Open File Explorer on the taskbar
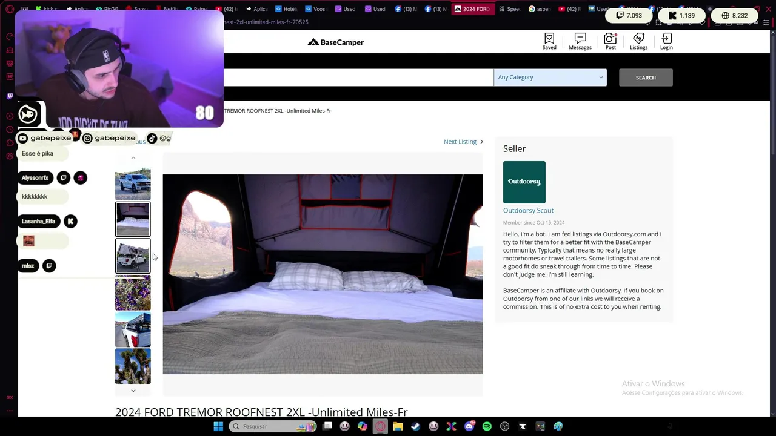Image resolution: width=776 pixels, height=436 pixels. pyautogui.click(x=398, y=426)
